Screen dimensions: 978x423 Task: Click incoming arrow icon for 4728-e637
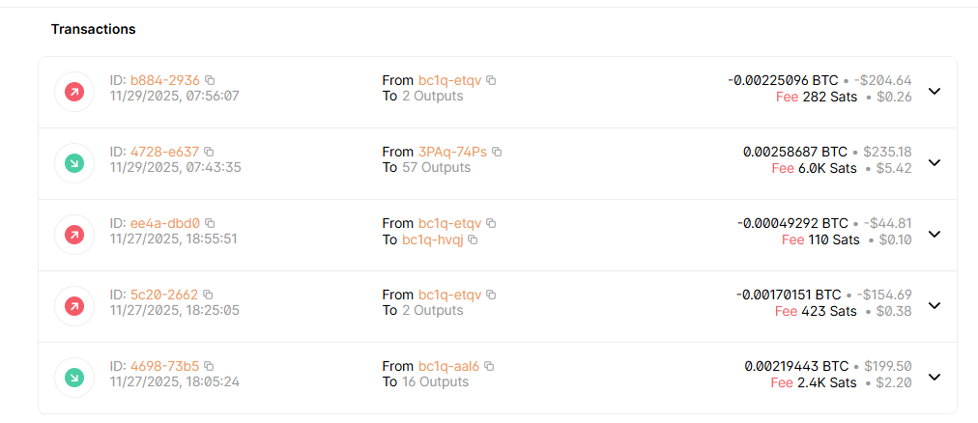(74, 163)
